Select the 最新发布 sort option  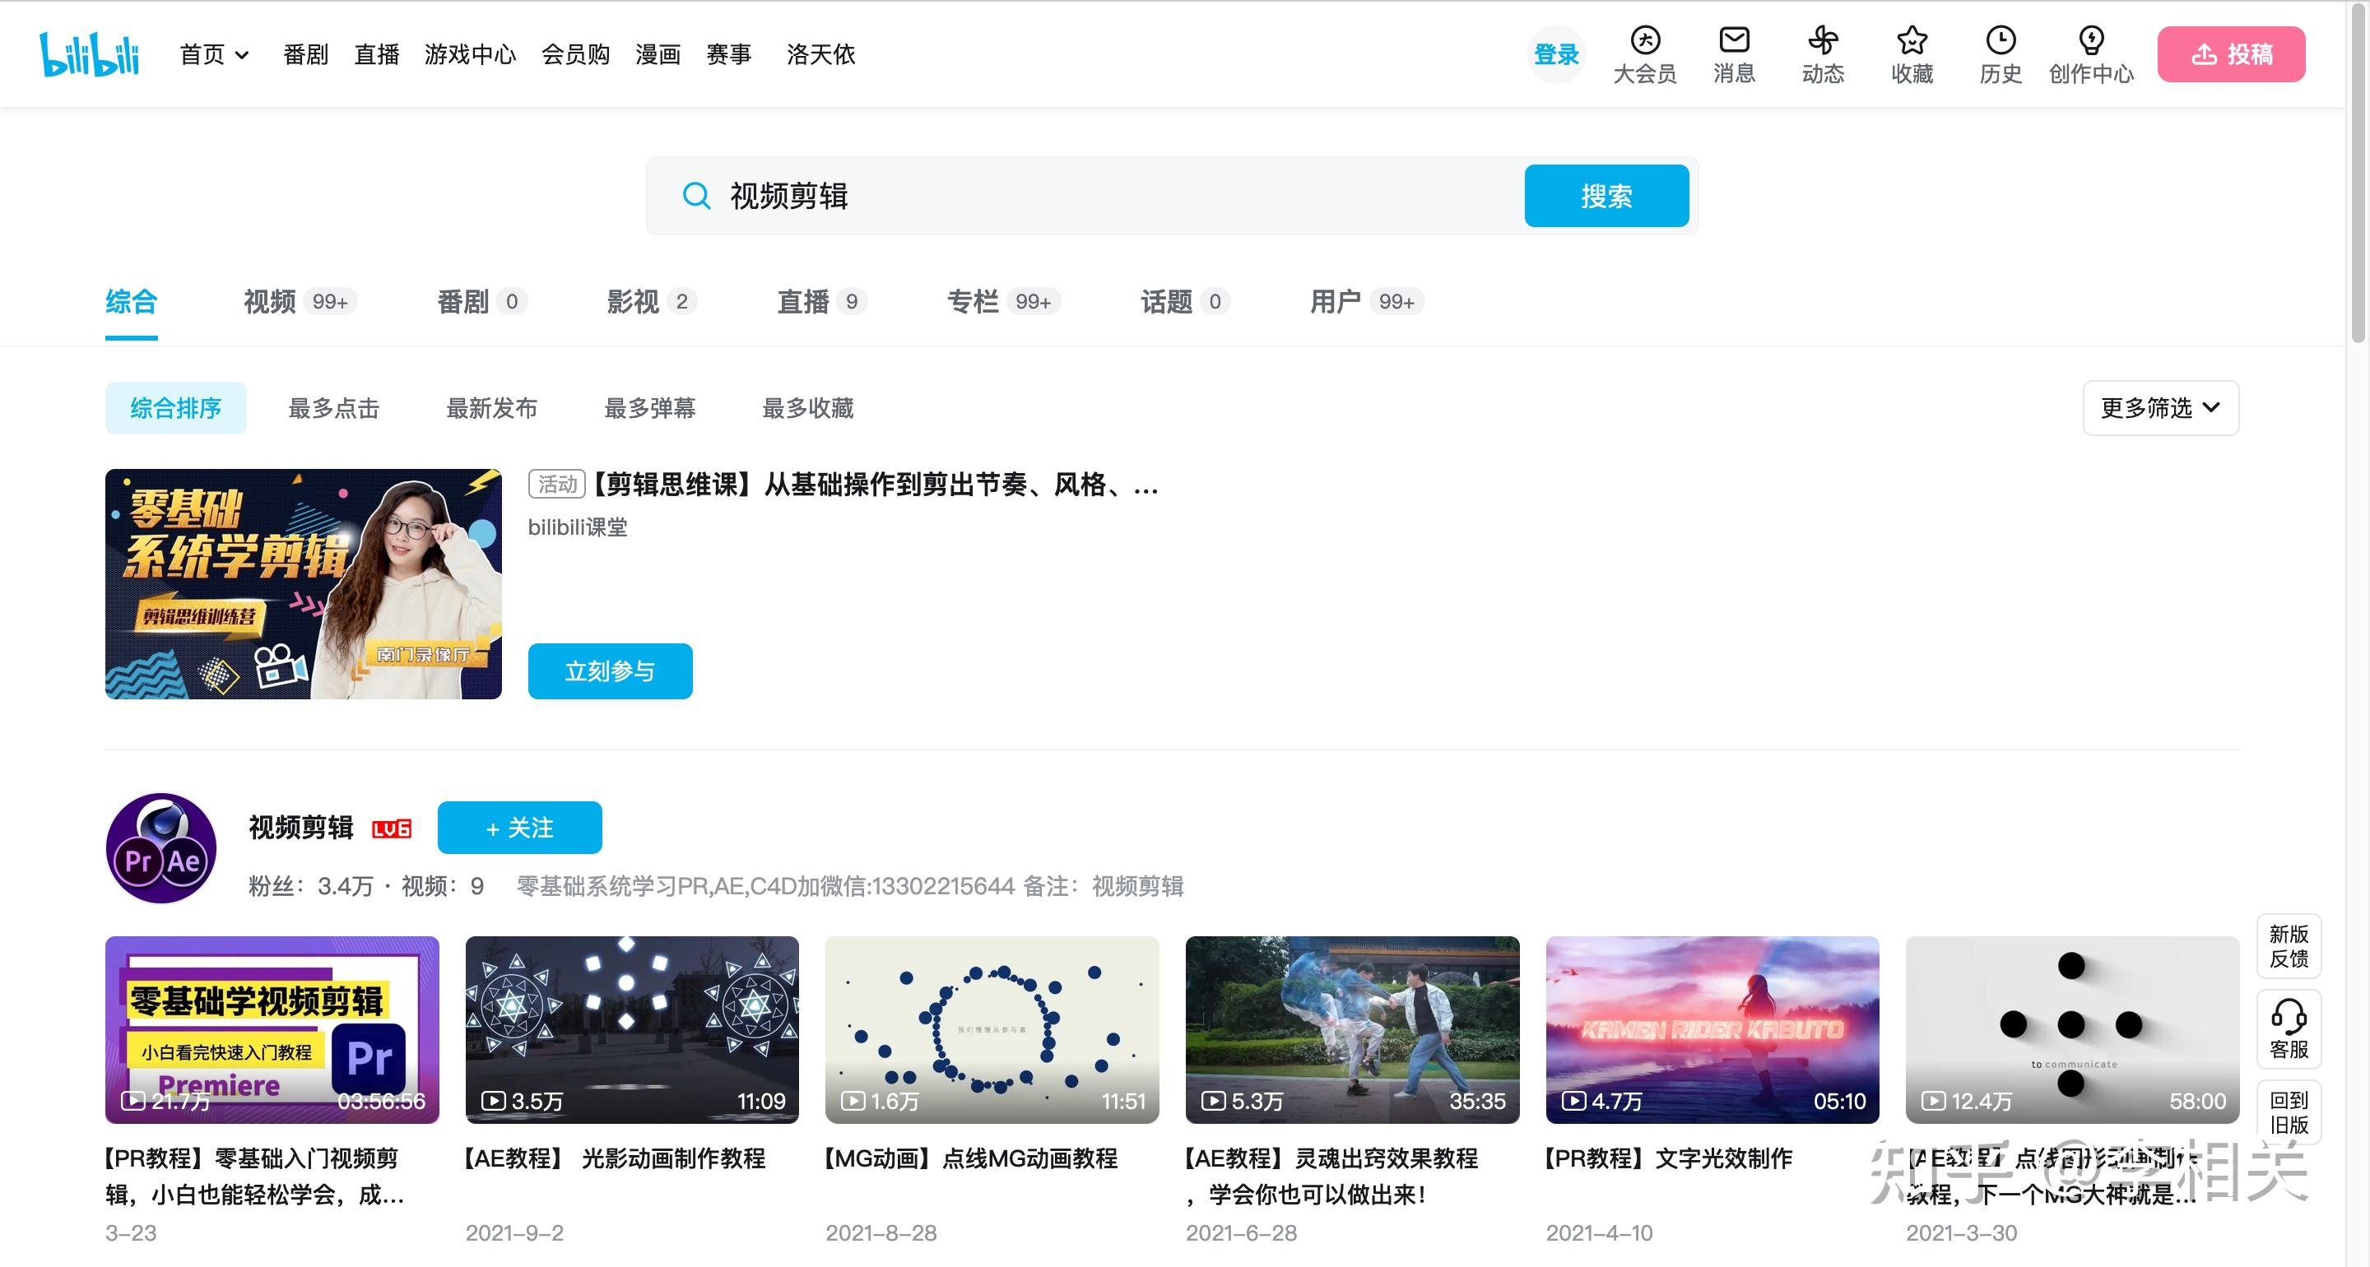[491, 407]
